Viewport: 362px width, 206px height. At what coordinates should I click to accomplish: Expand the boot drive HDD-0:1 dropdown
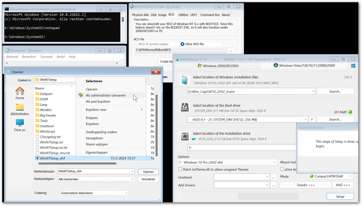(305, 119)
